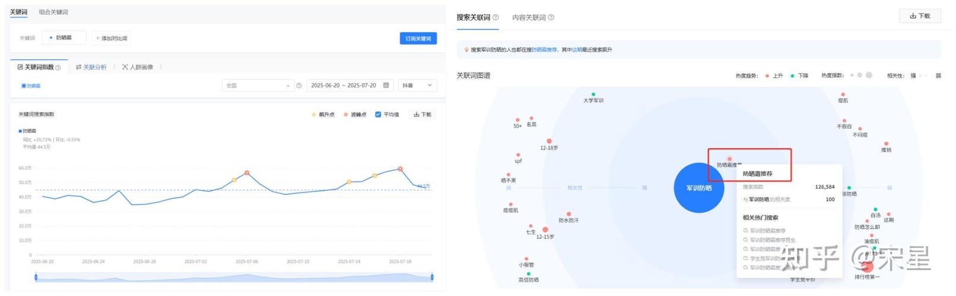Toggle the blue 防晒霜 keyword filter tag
The height and width of the screenshot is (296, 956).
[x=31, y=86]
